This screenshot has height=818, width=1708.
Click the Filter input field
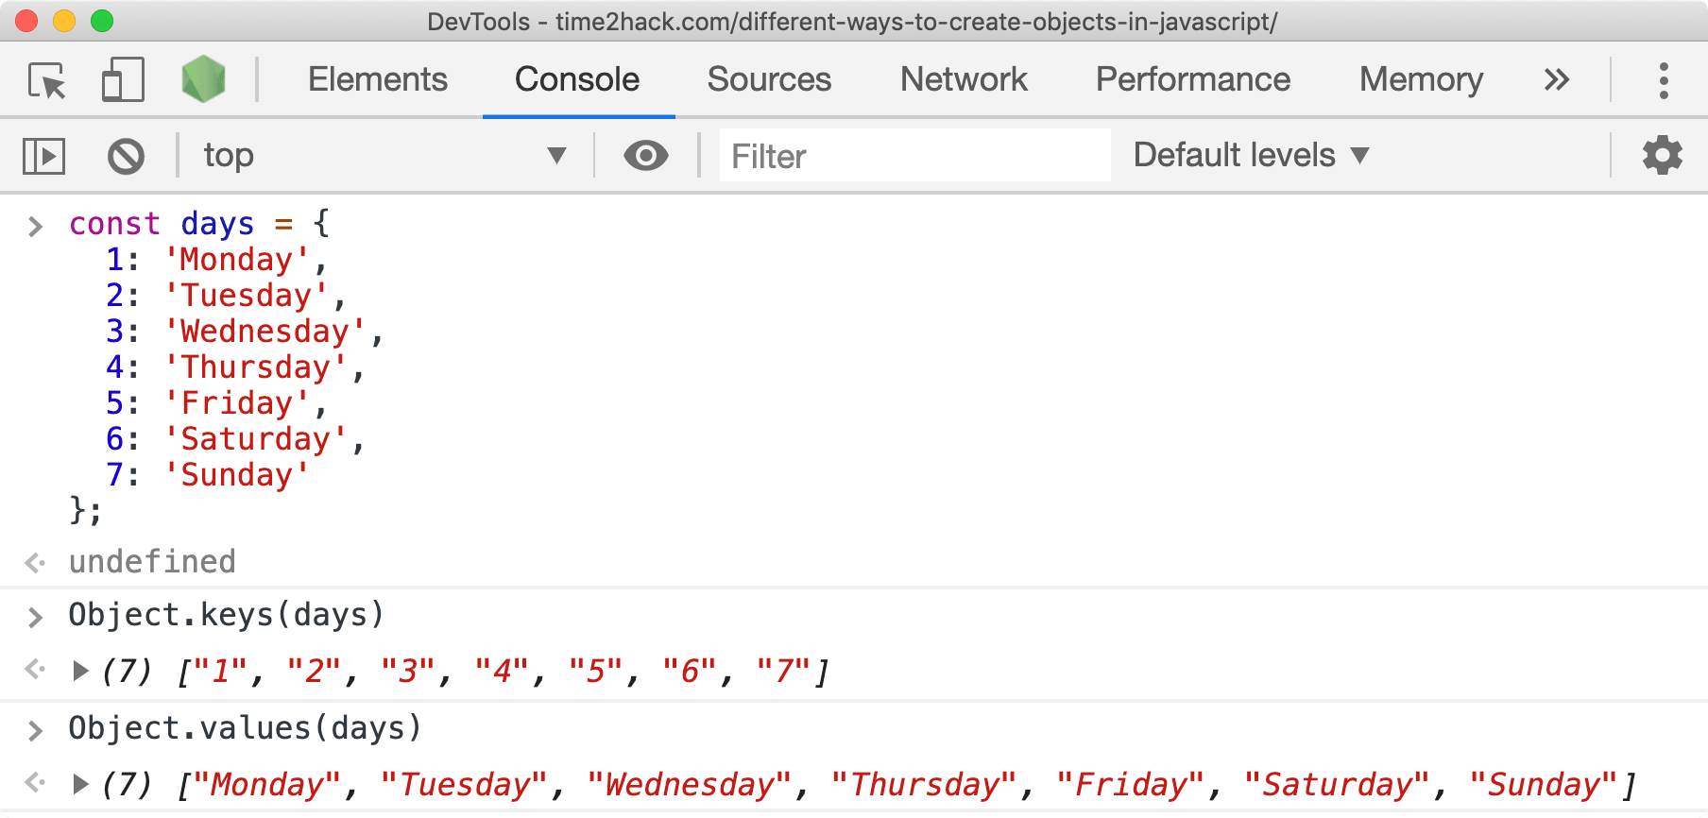[x=914, y=155]
